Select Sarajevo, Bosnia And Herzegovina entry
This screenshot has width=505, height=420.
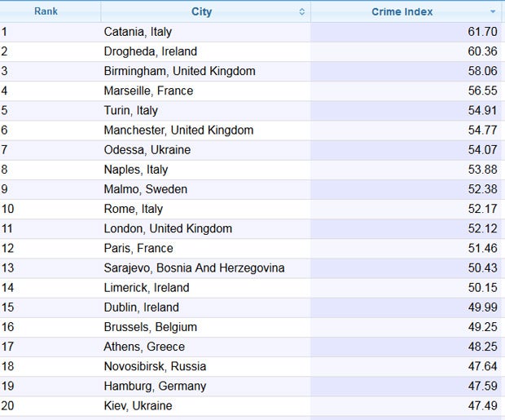194,267
